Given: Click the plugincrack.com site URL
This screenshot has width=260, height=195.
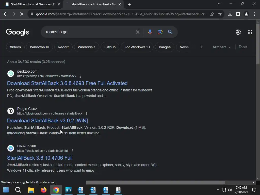Looking at the screenshot, I should pyautogui.click(x=50, y=113).
